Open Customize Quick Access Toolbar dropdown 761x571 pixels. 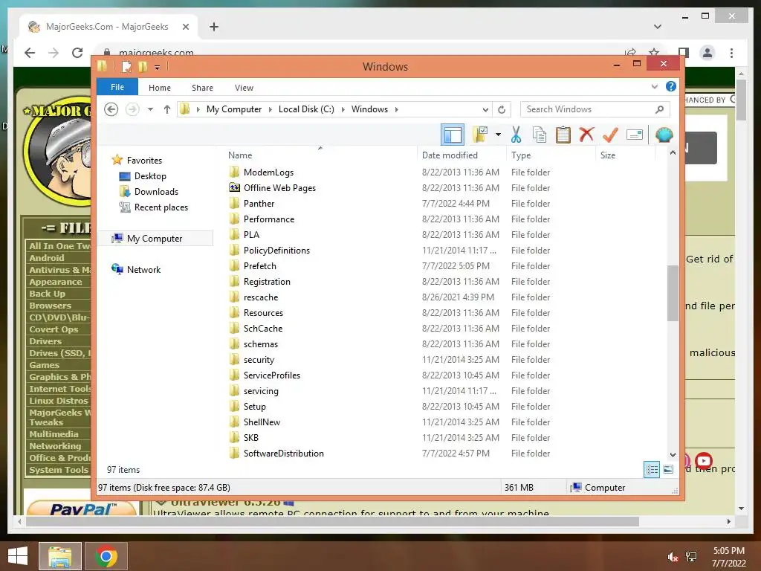[x=158, y=68]
